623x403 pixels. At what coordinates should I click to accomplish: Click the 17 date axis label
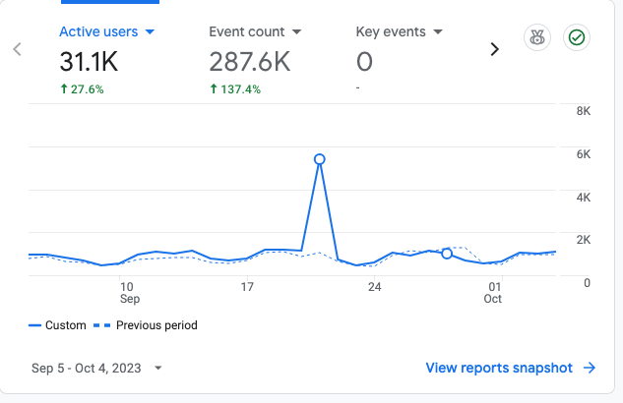(247, 287)
